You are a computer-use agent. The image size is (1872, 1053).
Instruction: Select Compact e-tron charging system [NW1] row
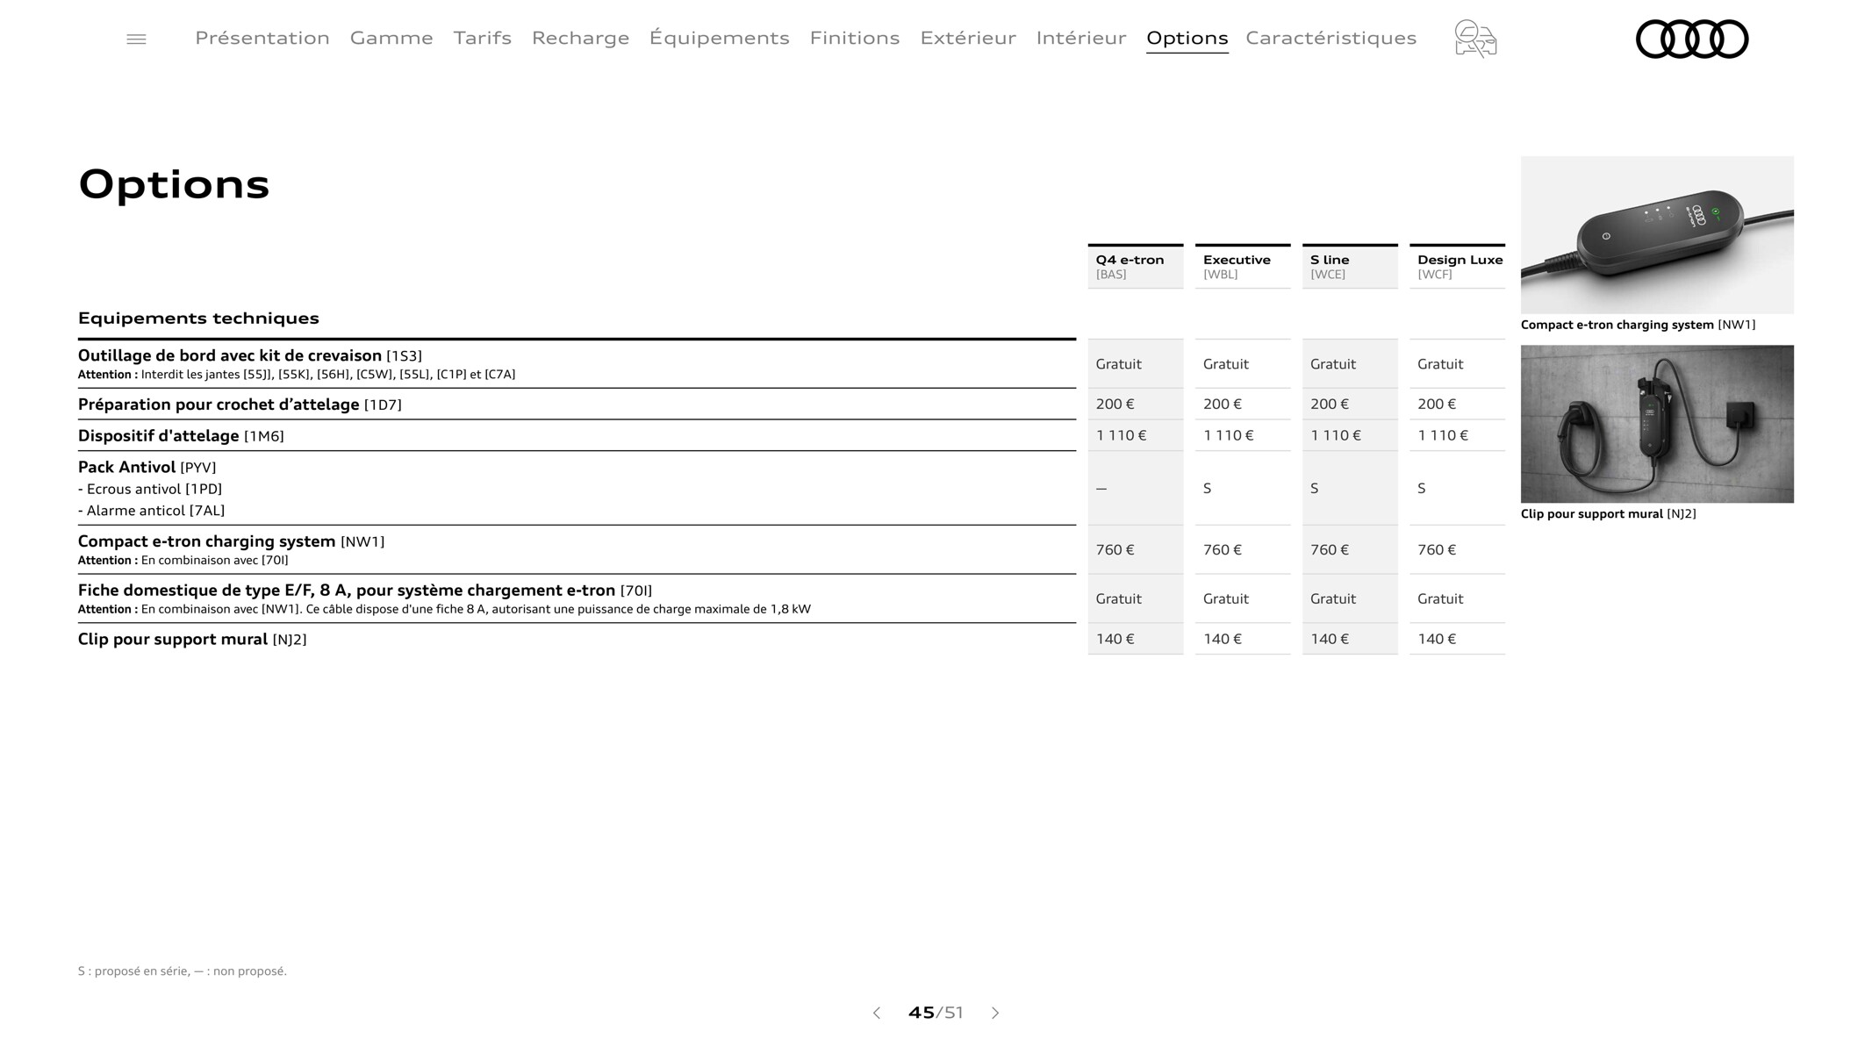click(x=577, y=550)
